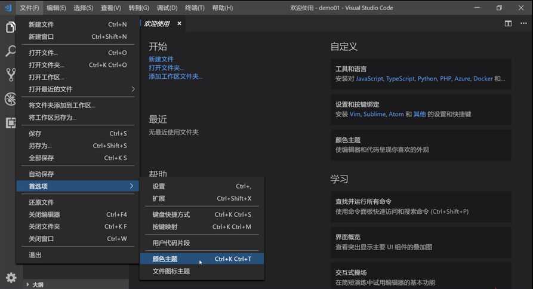533x289 pixels.
Task: Open the 帮助(H) menu
Action: click(223, 8)
